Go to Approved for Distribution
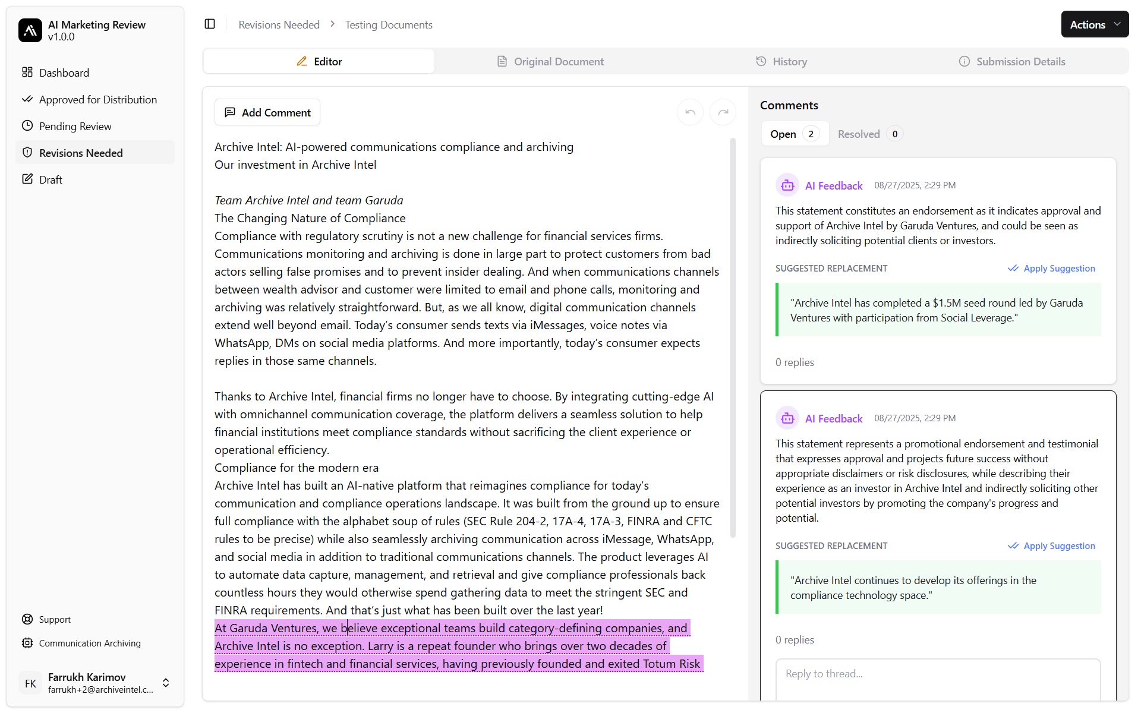1141x713 pixels. 97,99
